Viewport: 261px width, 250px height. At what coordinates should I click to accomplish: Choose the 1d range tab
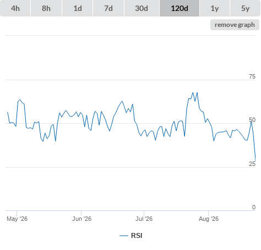[78, 8]
